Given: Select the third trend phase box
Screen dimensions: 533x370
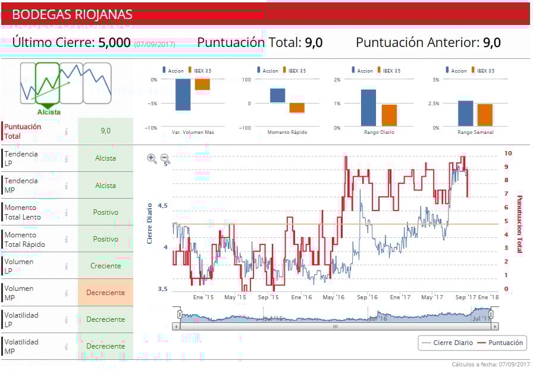Looking at the screenshot, I should pyautogui.click(x=71, y=83).
